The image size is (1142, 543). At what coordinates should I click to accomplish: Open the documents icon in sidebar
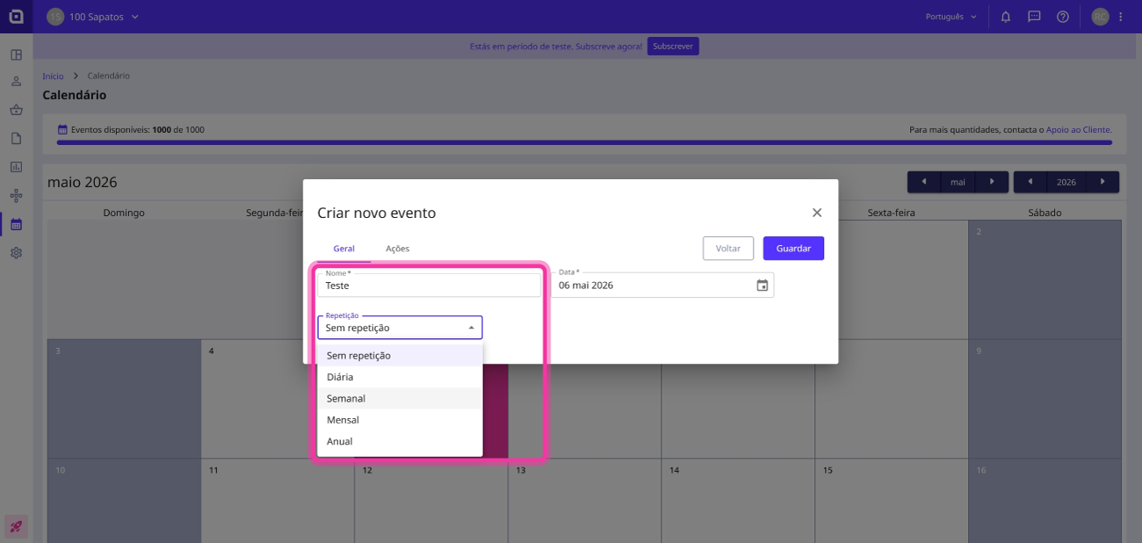tap(16, 139)
